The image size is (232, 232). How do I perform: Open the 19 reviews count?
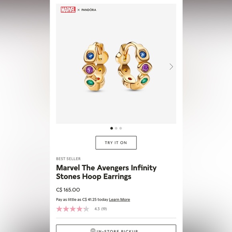click(104, 209)
